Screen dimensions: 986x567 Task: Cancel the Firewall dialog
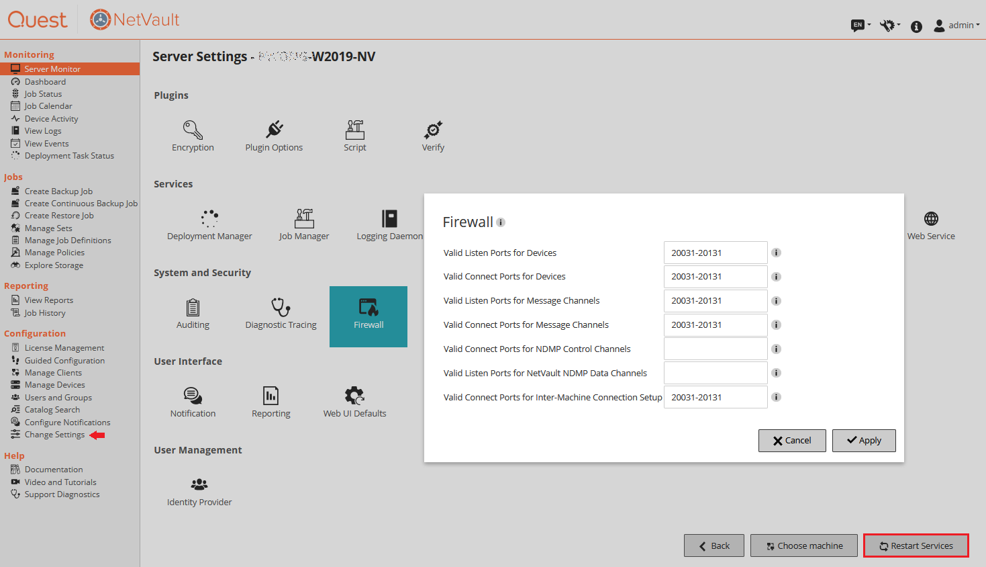pos(792,441)
